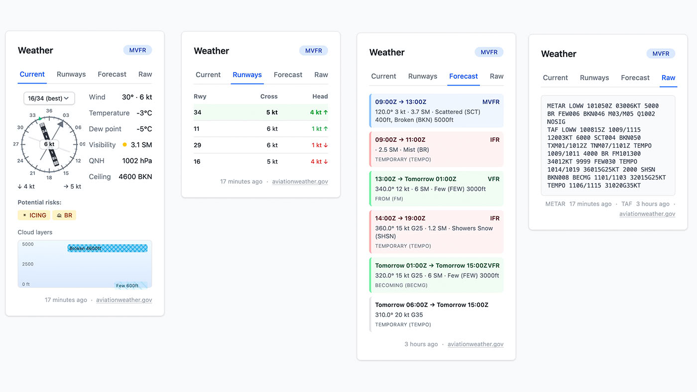Open Current tab in the Forecast card

383,76
